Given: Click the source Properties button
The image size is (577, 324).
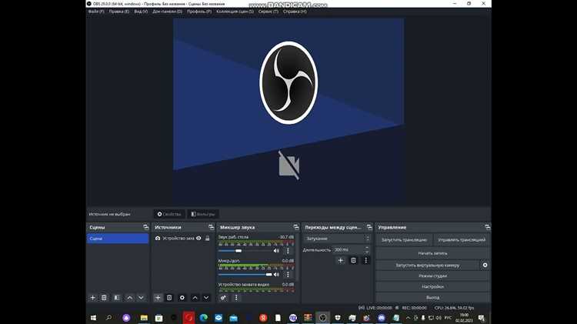Looking at the screenshot, I should click(x=169, y=214).
